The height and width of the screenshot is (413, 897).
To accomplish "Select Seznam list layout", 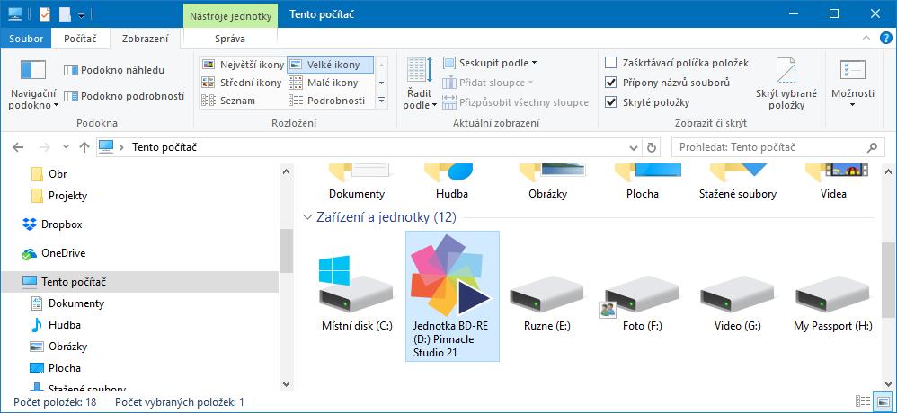I will click(x=229, y=101).
